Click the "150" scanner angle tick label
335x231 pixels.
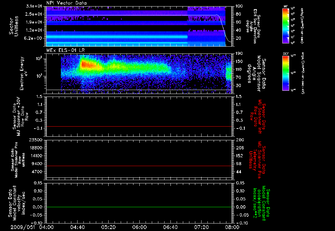coord(239,61)
